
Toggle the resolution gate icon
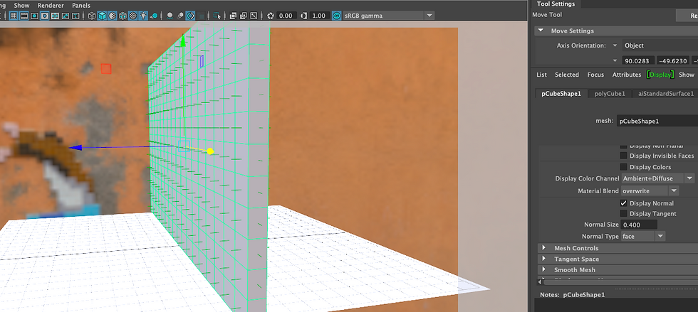click(34, 16)
